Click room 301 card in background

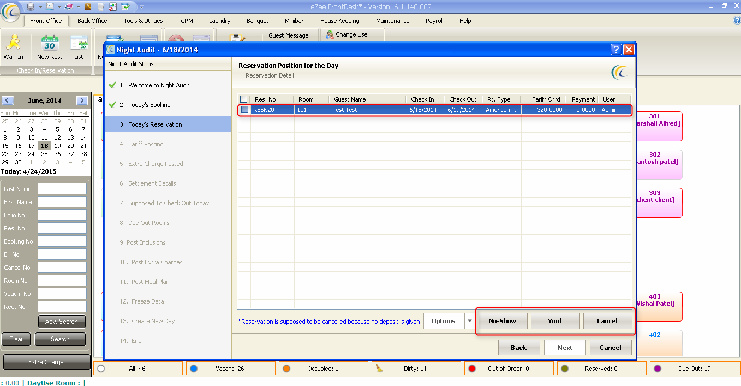tap(659, 127)
